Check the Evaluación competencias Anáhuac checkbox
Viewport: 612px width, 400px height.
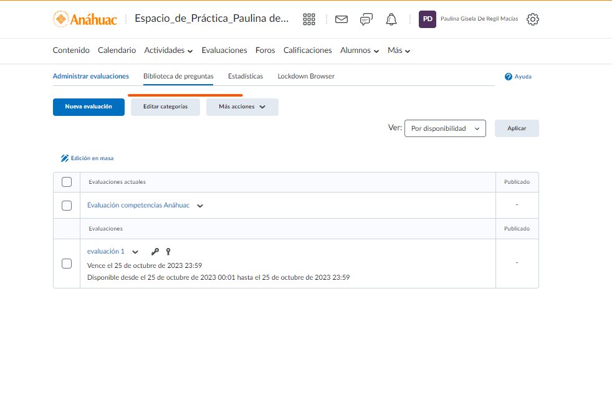67,206
